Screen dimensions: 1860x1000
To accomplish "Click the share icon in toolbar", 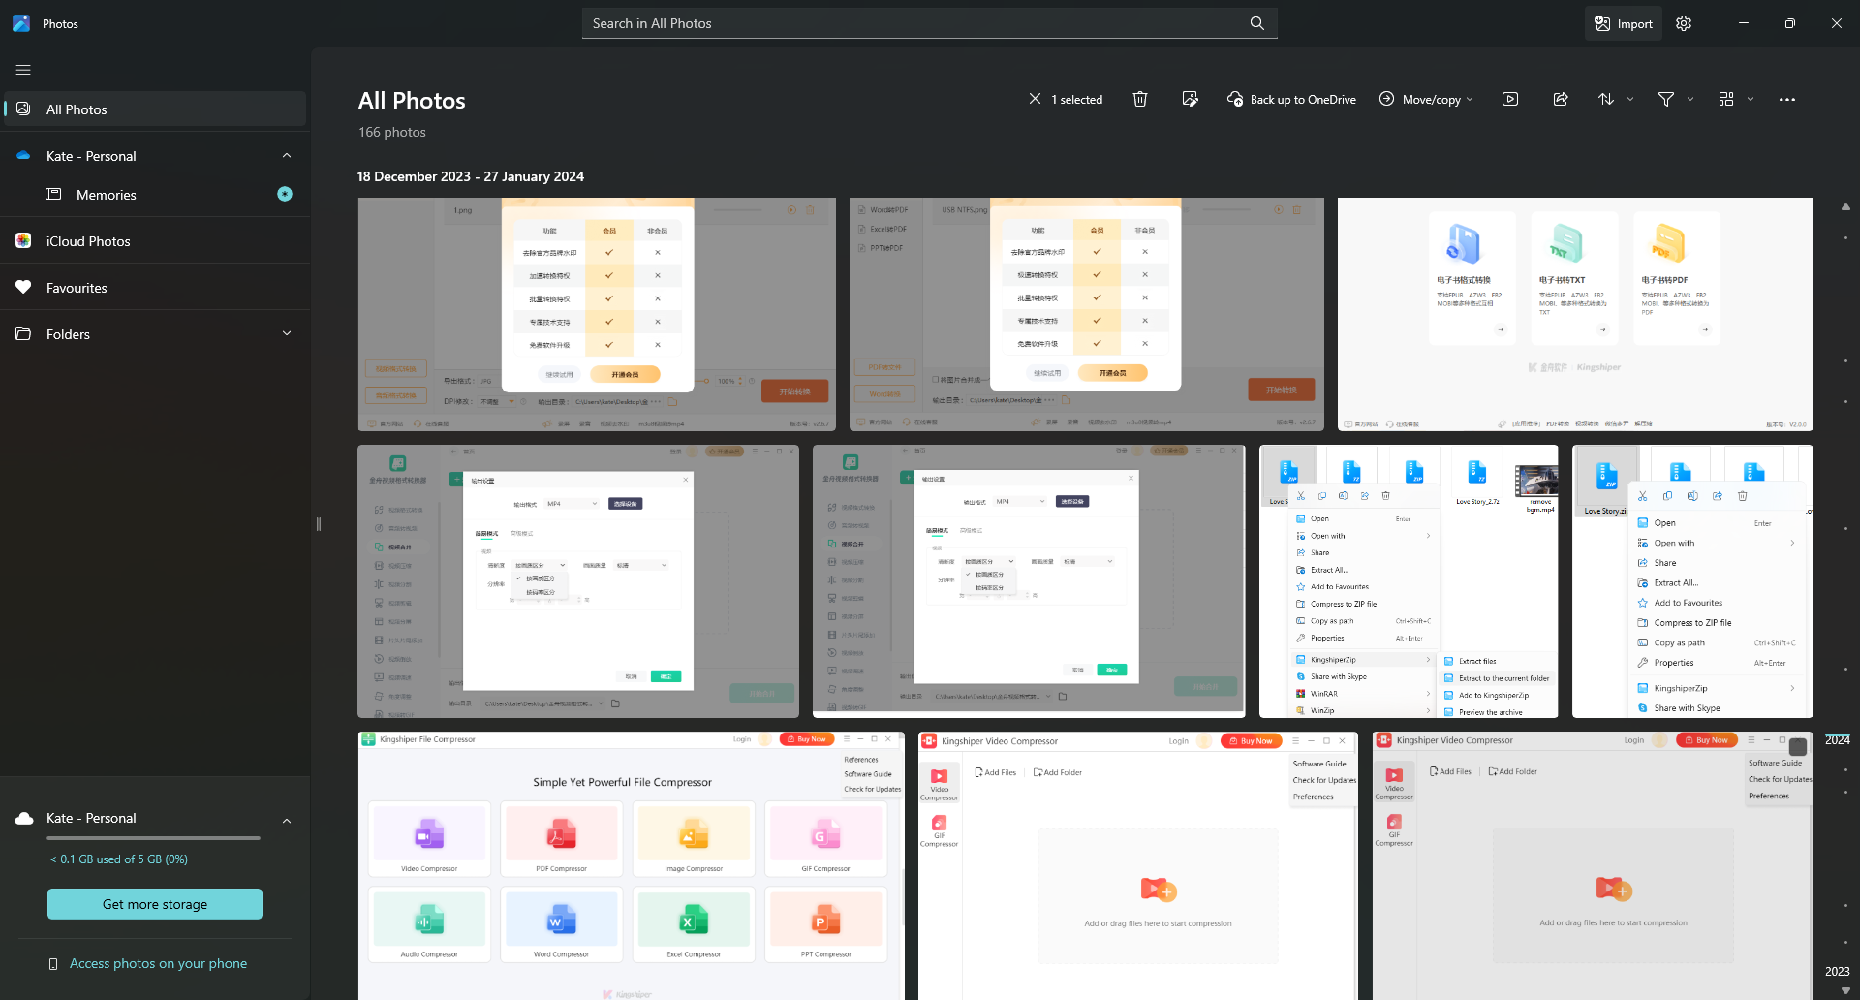I will [1561, 99].
